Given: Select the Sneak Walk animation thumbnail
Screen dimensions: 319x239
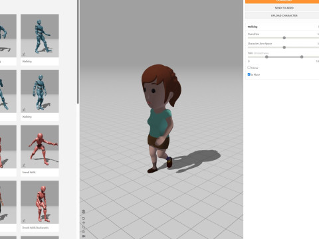Looking at the screenshot, I should (40, 147).
